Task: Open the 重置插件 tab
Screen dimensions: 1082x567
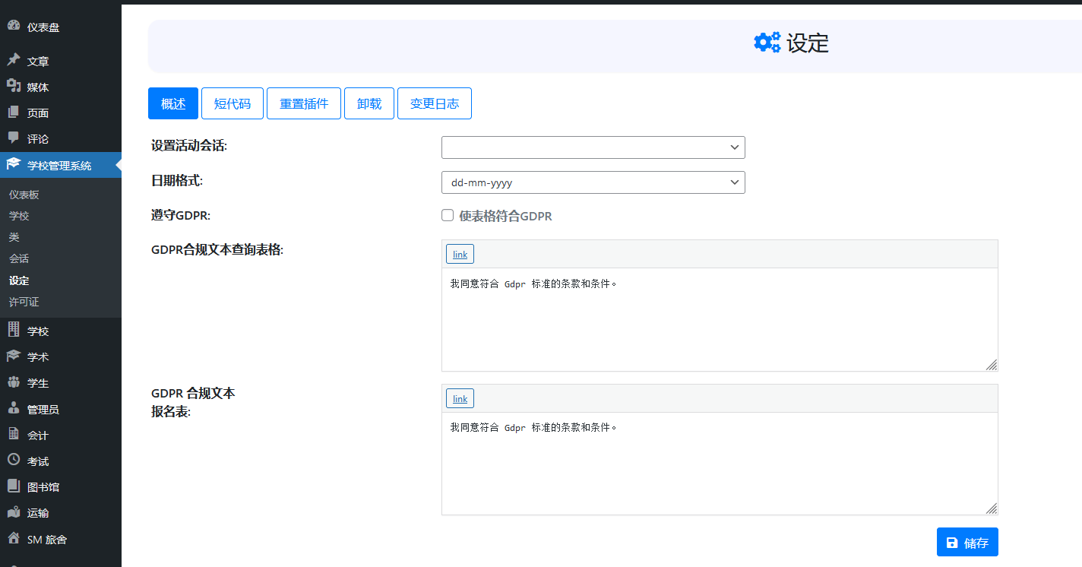Action: [304, 103]
